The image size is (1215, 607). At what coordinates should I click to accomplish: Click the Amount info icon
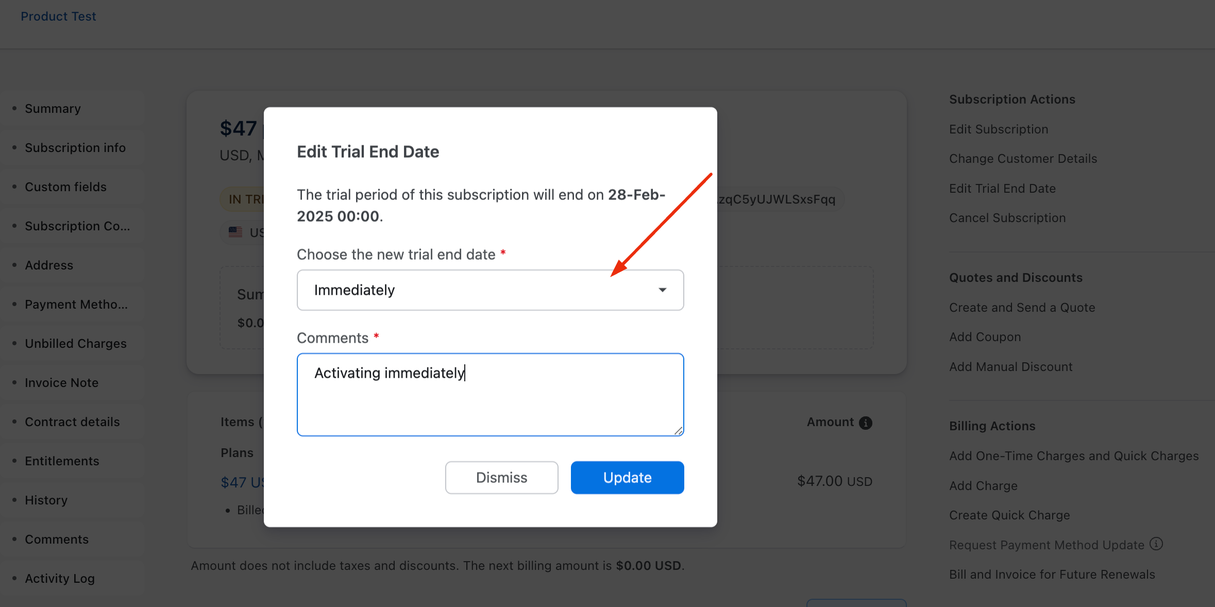click(x=866, y=423)
